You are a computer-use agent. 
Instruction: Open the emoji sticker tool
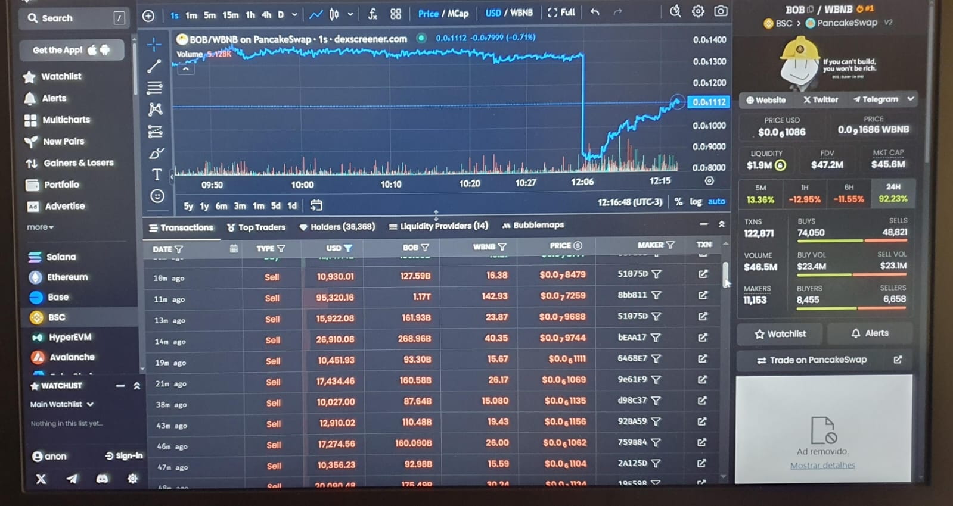(x=157, y=196)
